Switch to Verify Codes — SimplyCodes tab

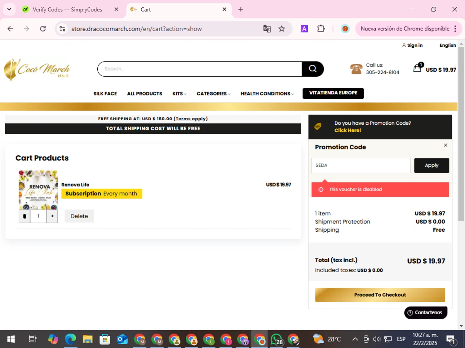click(67, 10)
